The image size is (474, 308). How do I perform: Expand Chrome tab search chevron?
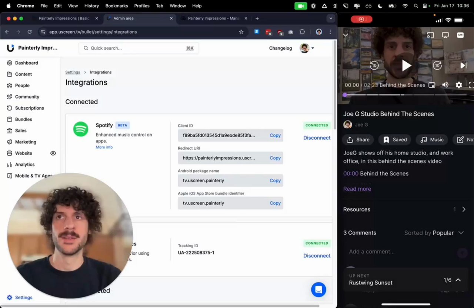[x=331, y=18]
